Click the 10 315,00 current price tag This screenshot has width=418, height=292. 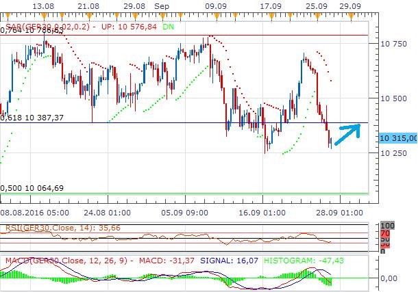pyautogui.click(x=397, y=137)
